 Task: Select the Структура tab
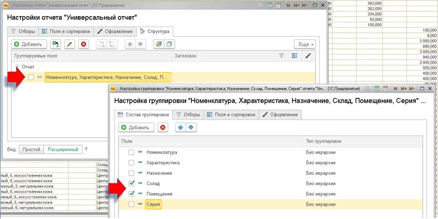[x=155, y=31]
